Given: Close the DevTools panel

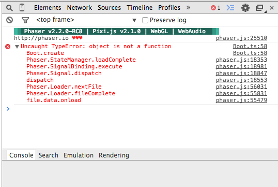Looking at the screenshot, I should pyautogui.click(x=272, y=8).
